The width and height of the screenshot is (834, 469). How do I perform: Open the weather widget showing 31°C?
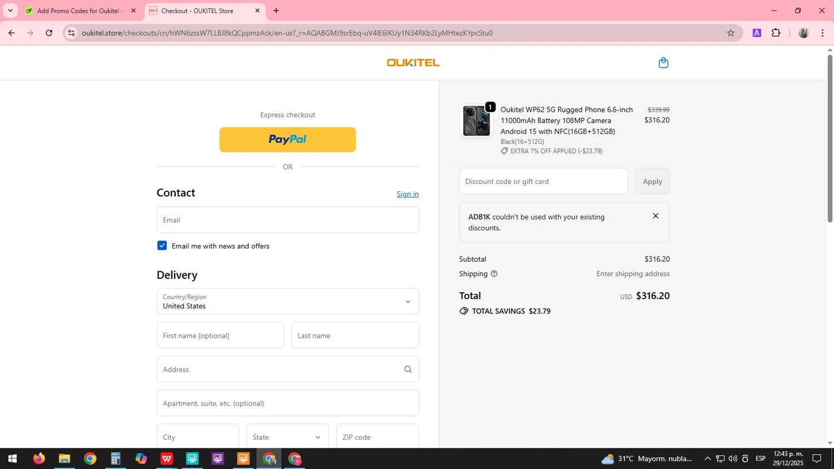[647, 459]
